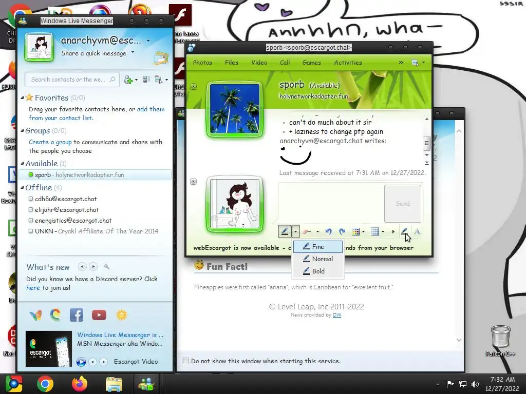Select the eraser tool in chat toolbar
Screen dimensions: 526x394
tap(306, 231)
